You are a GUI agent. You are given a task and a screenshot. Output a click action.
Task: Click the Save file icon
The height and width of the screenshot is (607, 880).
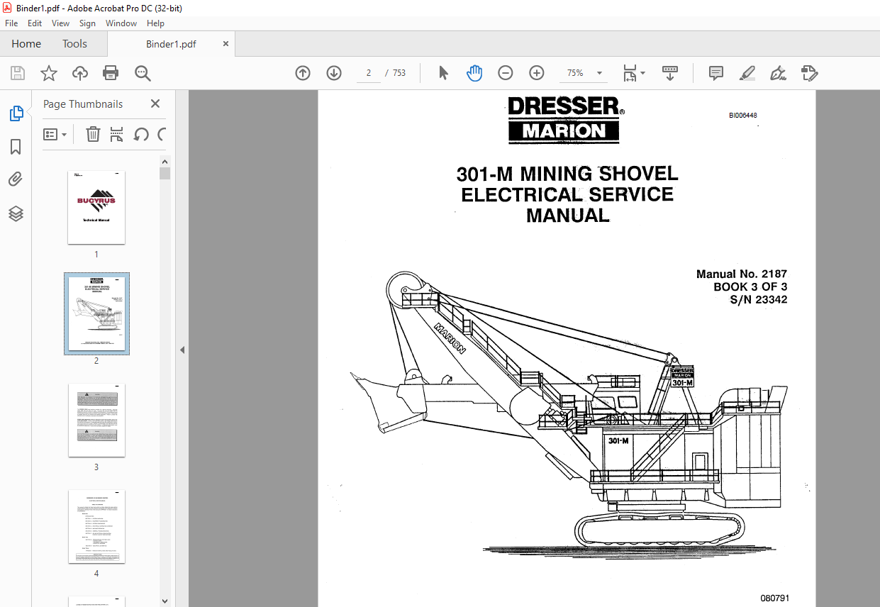coord(18,73)
